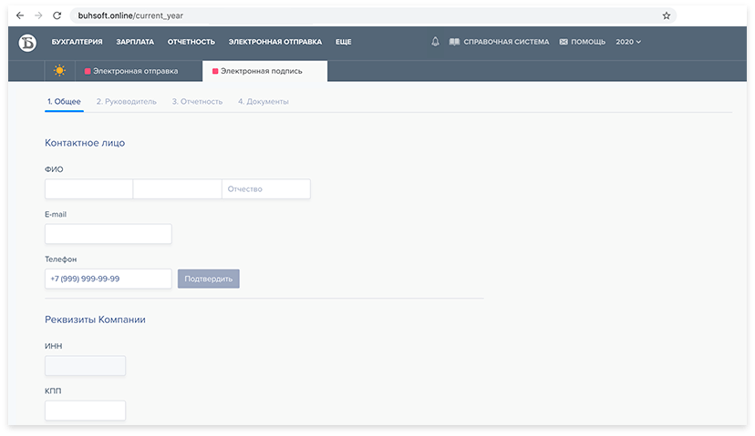
Task: Switch to Электронная отправка tab
Action: [130, 70]
